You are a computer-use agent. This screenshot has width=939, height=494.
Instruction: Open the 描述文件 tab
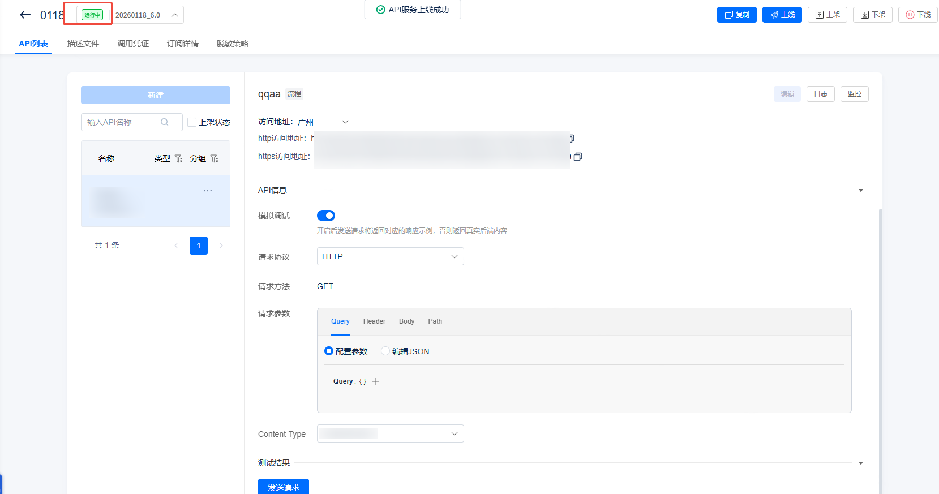coord(83,44)
